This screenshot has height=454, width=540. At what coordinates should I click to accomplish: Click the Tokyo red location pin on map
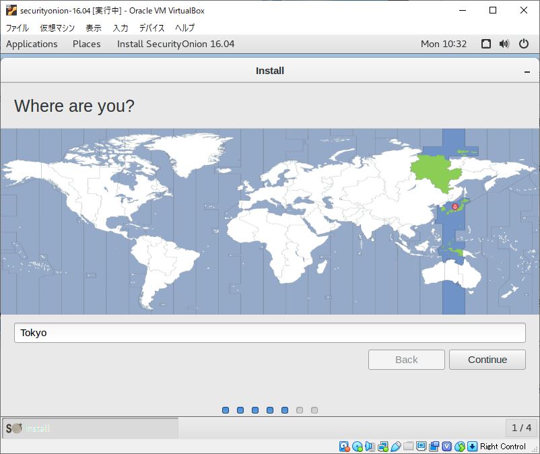pyautogui.click(x=455, y=207)
